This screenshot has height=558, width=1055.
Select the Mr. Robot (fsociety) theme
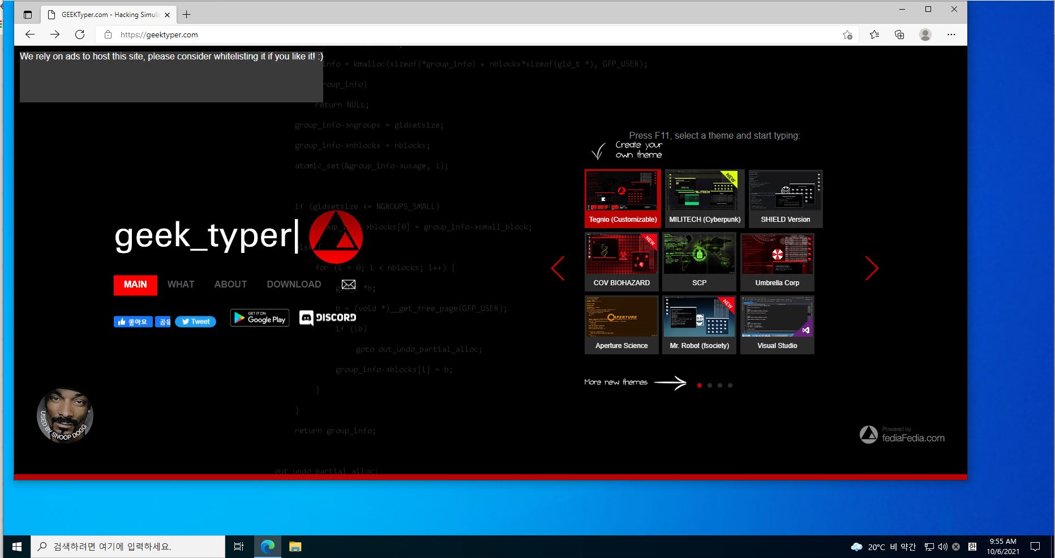pyautogui.click(x=700, y=325)
